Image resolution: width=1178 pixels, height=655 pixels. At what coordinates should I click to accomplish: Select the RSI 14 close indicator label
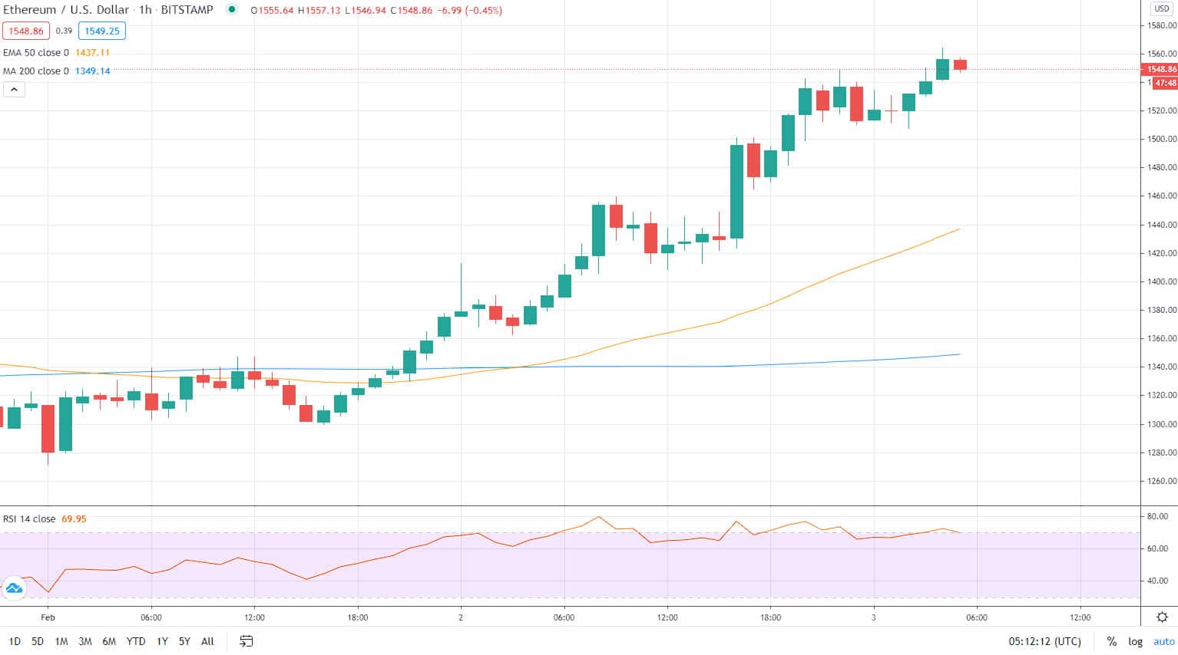point(29,518)
